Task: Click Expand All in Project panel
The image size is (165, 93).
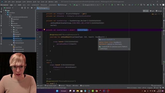Action: click(25, 8)
